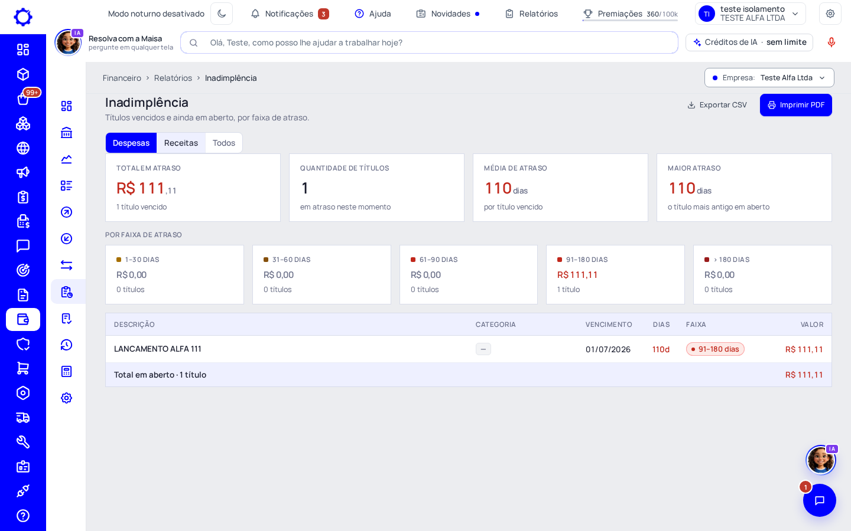
Task: Open the floating chat button with badge 1
Action: click(820, 500)
